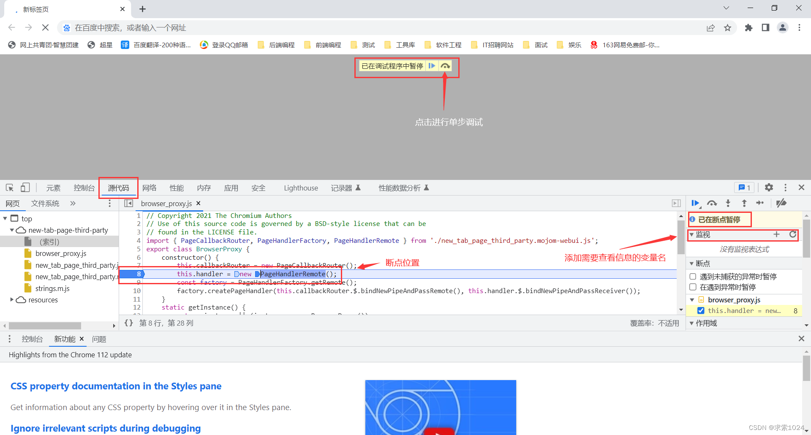This screenshot has height=435, width=811.
Task: Collapse the Breakpoints (断点) section
Action: tap(691, 264)
